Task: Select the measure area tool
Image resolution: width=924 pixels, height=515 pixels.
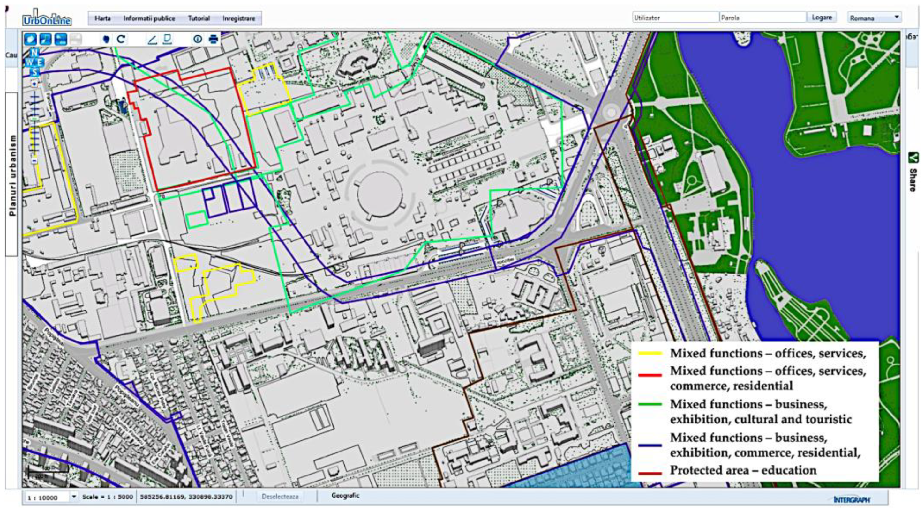Action: click(167, 39)
